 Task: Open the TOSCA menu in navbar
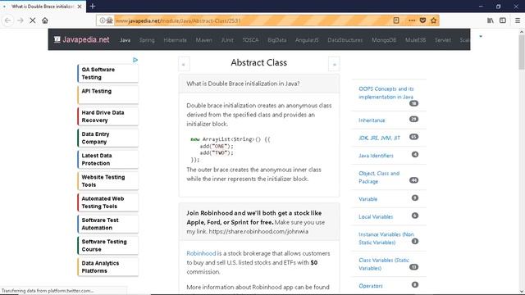point(250,40)
